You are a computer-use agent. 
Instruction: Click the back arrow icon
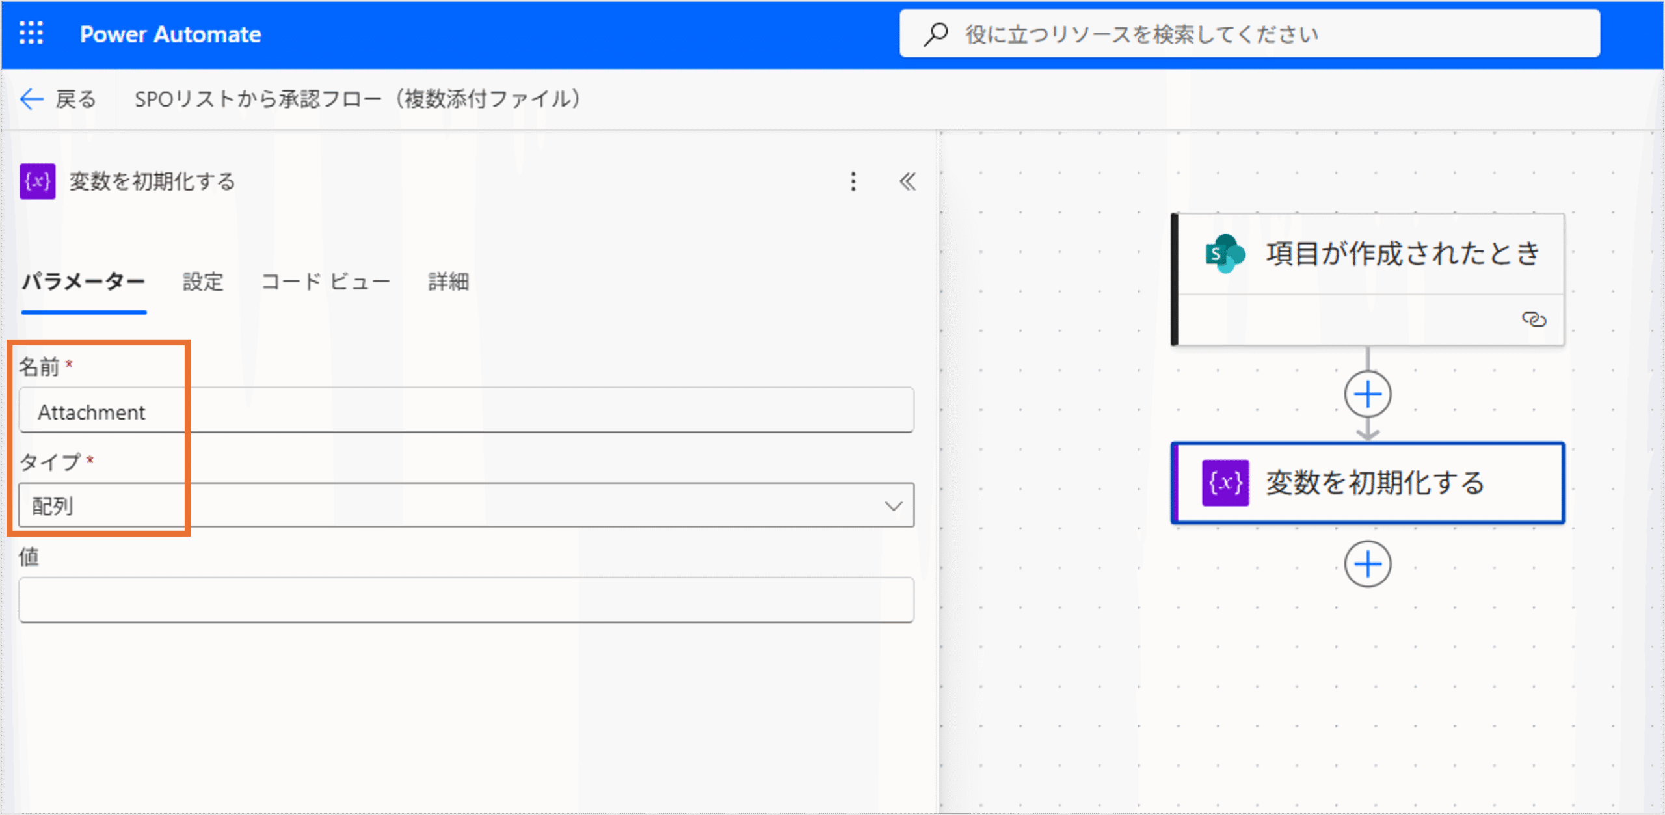31,99
